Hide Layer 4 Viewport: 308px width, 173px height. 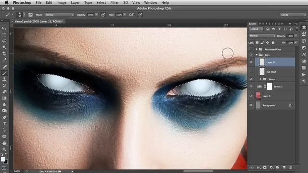251,96
